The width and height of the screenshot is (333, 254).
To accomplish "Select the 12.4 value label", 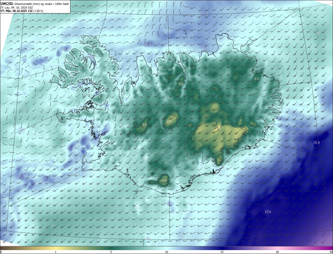I will click(148, 44).
